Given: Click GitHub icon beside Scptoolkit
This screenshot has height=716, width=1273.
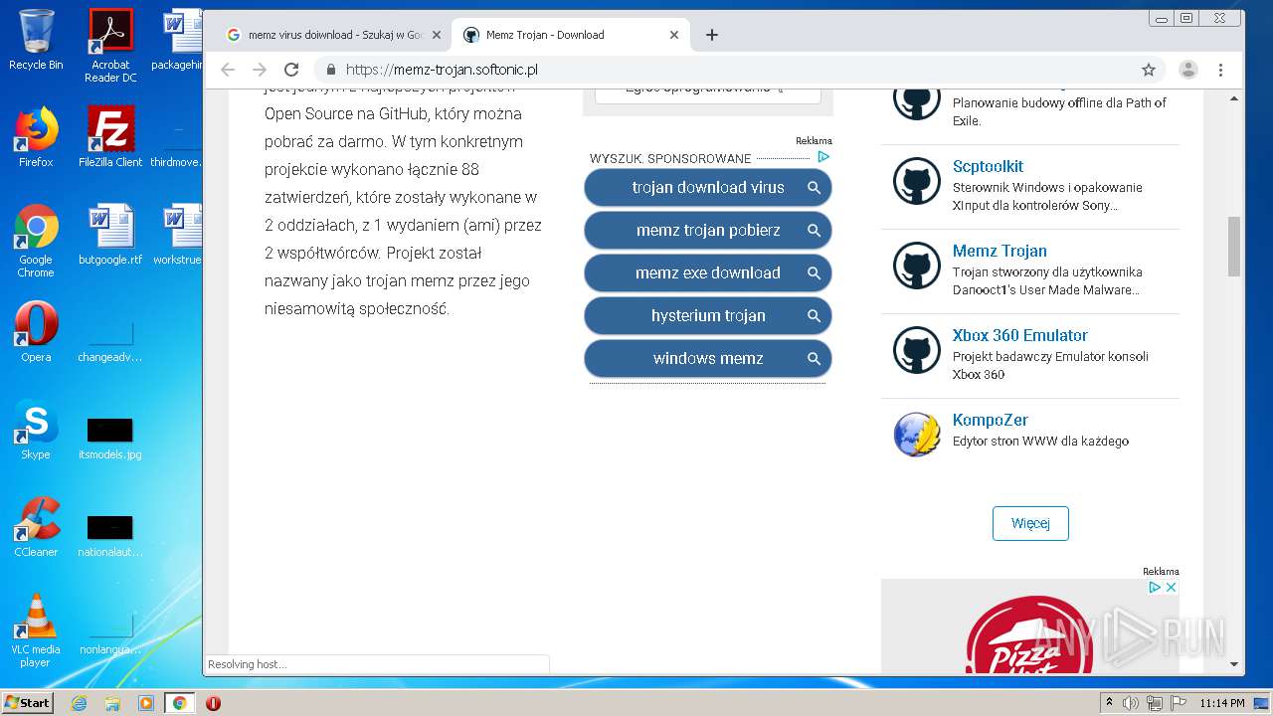Looking at the screenshot, I should 917,181.
